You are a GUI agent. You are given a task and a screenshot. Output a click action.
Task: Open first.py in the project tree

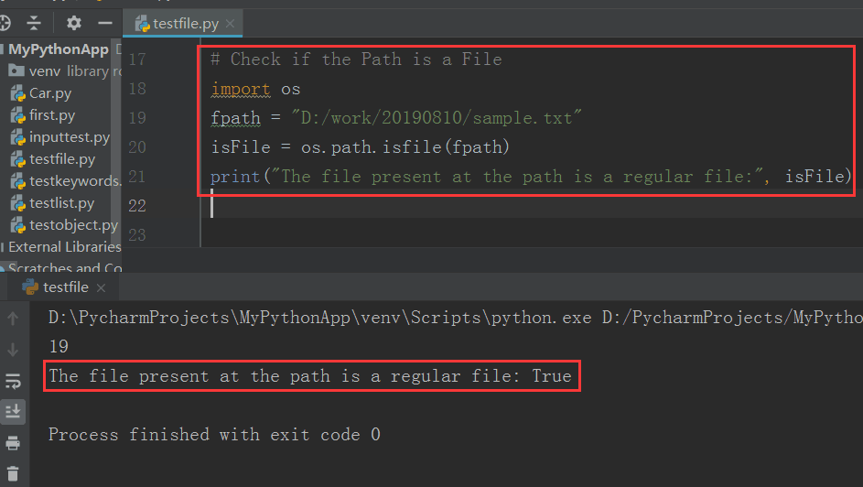52,115
